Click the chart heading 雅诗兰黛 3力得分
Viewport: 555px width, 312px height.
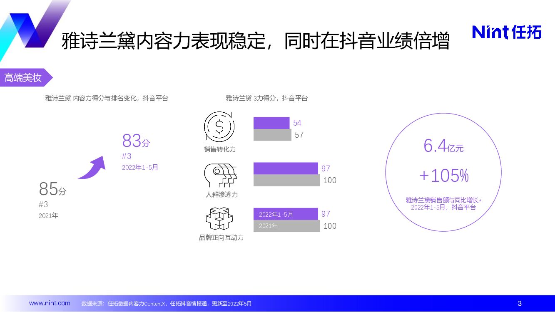tap(267, 98)
